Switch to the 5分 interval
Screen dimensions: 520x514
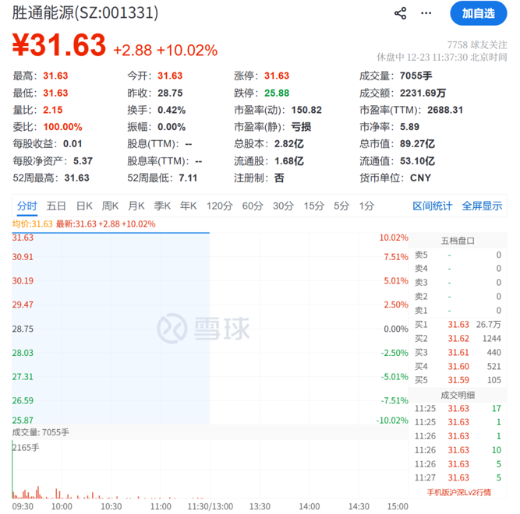tap(341, 206)
